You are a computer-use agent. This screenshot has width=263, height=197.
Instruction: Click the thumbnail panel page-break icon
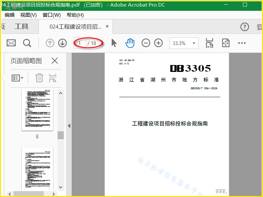pos(53,78)
